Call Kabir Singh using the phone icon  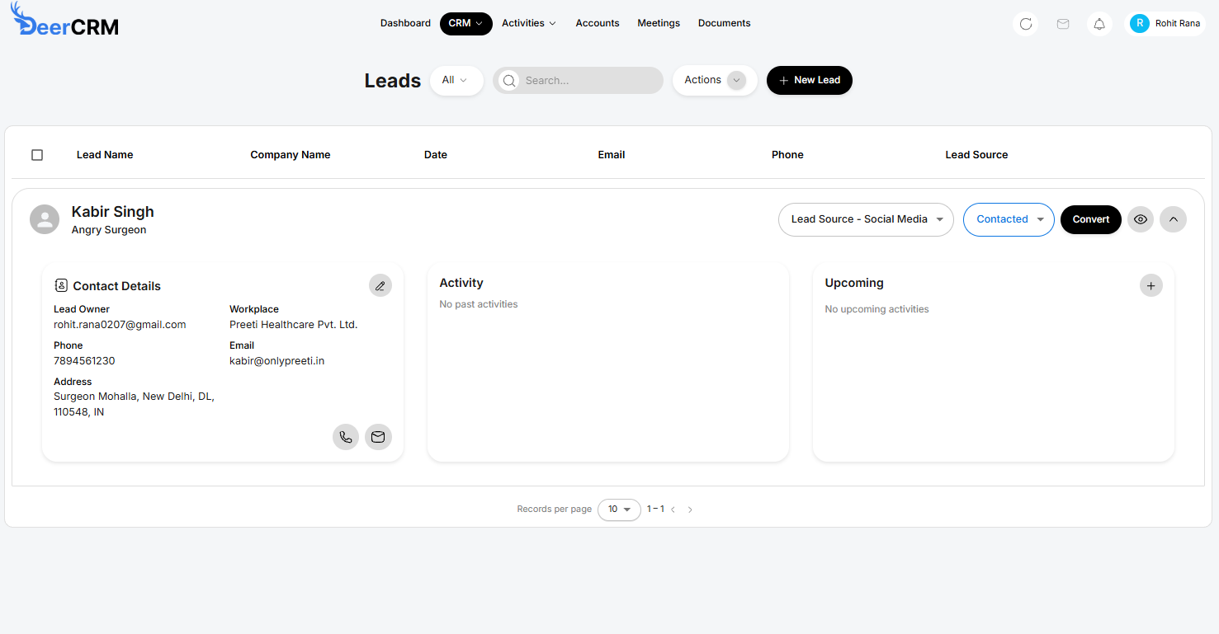[x=346, y=437]
